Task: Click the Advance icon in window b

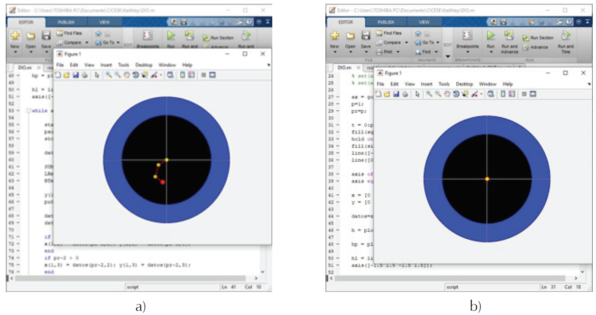Action: (x=525, y=47)
